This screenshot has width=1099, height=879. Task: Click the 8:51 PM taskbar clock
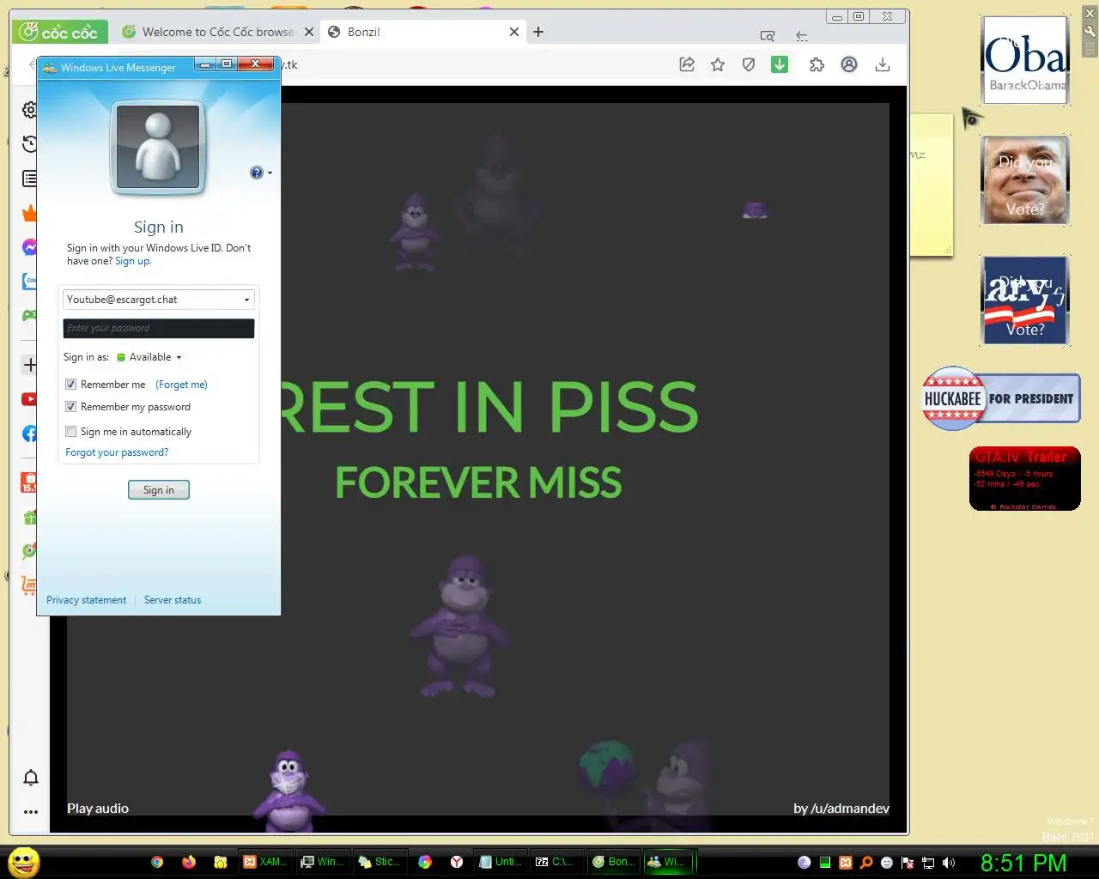pos(1023,863)
